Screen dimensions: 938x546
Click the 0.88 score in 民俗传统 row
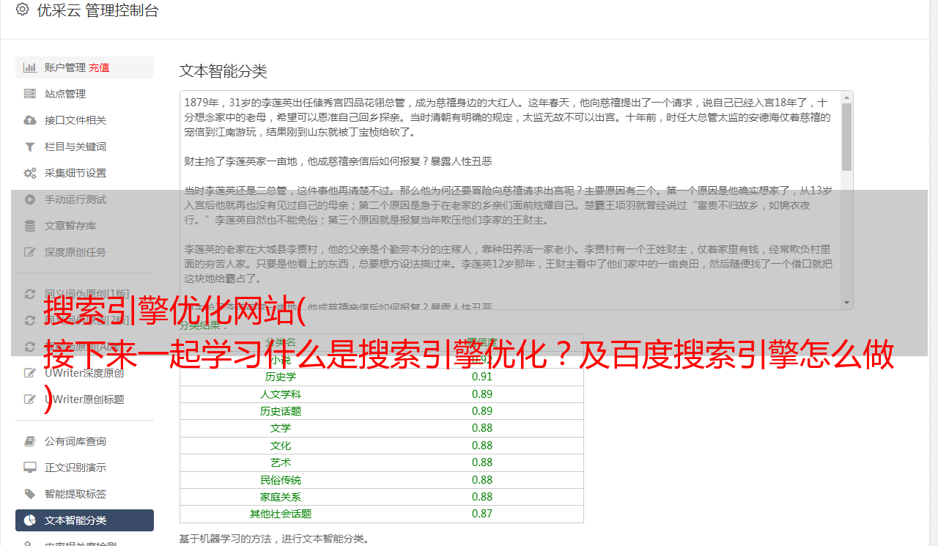[x=482, y=480]
